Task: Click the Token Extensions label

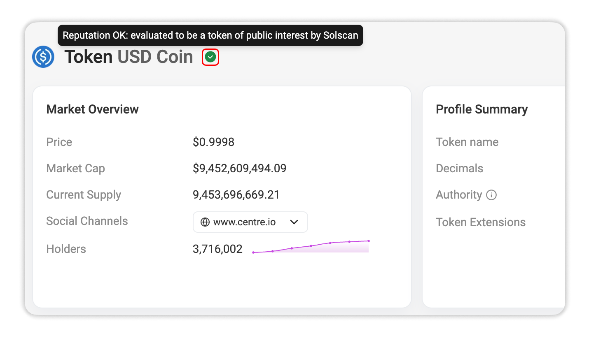Action: coord(481,222)
